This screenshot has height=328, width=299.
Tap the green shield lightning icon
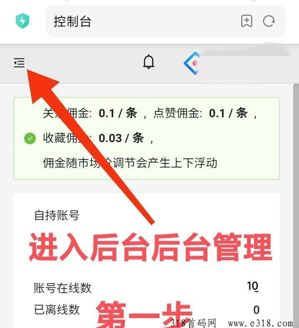coord(22,21)
